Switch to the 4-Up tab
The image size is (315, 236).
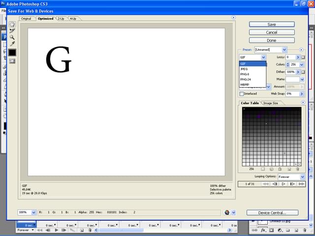(x=73, y=19)
